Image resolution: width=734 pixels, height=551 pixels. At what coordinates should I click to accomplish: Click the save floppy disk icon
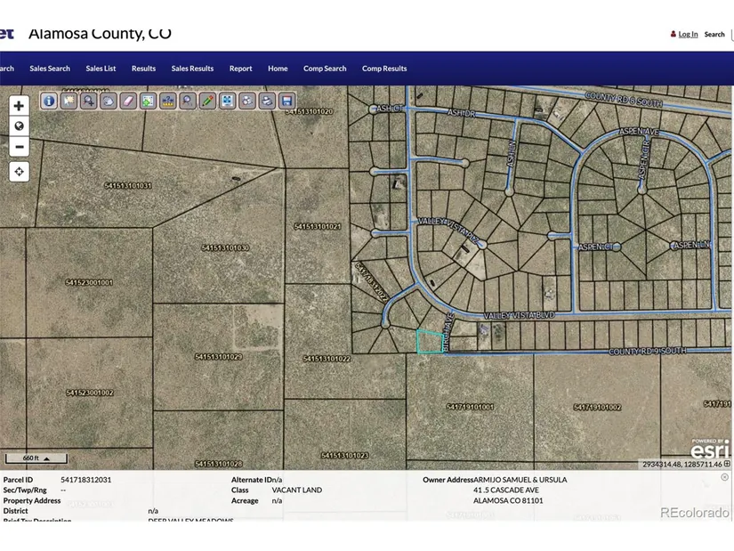[x=286, y=101]
